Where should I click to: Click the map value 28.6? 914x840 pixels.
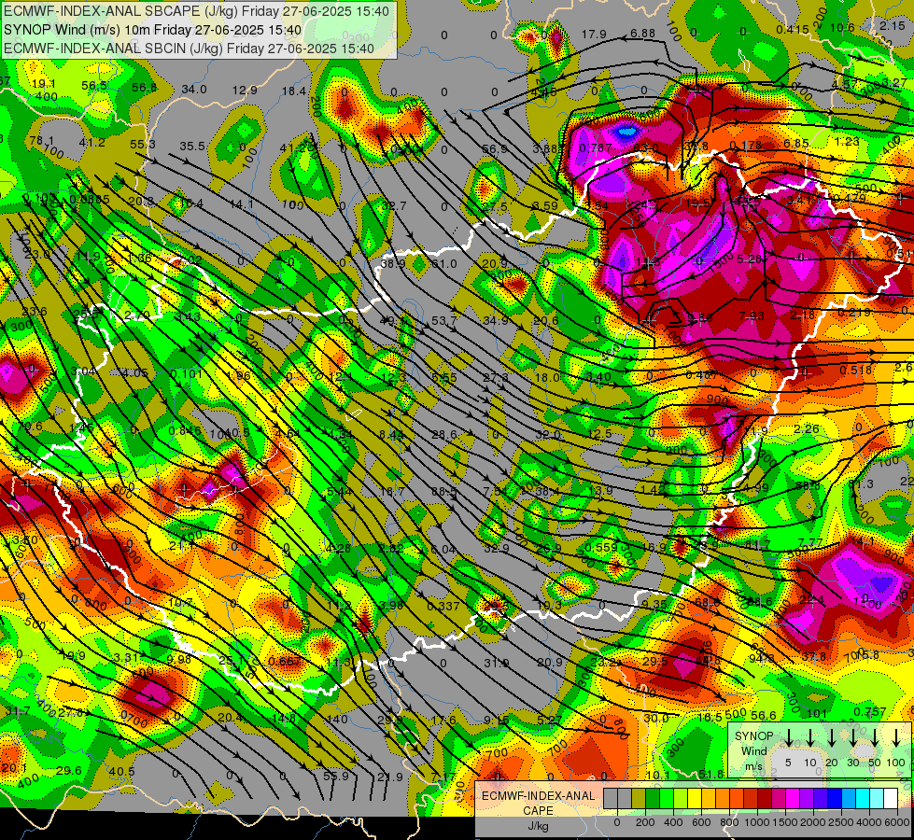444,434
